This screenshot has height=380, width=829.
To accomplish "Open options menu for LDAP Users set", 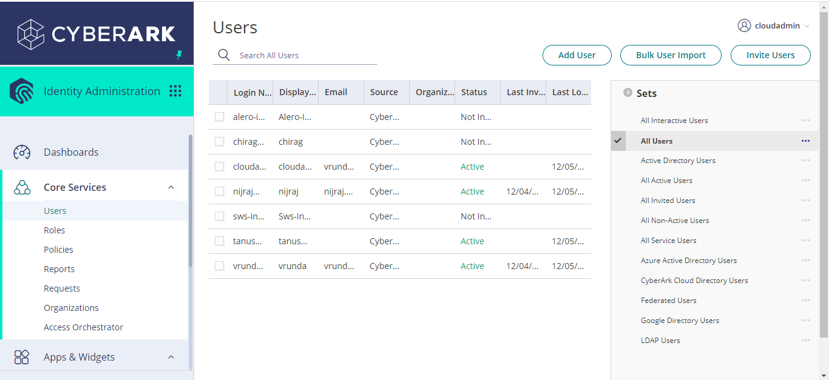I will click(805, 341).
